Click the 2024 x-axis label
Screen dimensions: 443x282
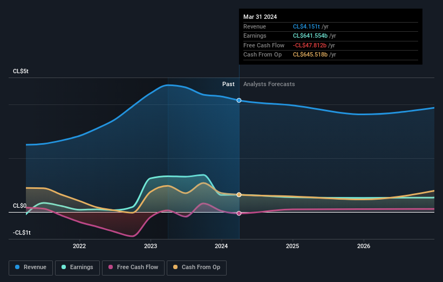tap(221, 246)
